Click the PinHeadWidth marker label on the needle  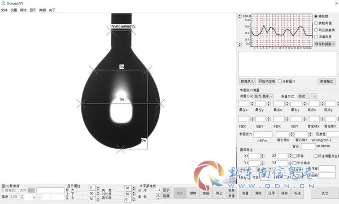click(123, 26)
